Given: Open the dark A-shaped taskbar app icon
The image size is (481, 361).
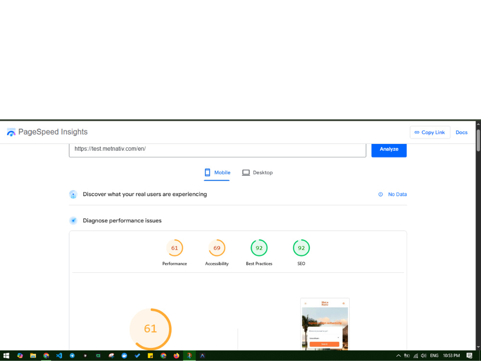Looking at the screenshot, I should coord(203,356).
